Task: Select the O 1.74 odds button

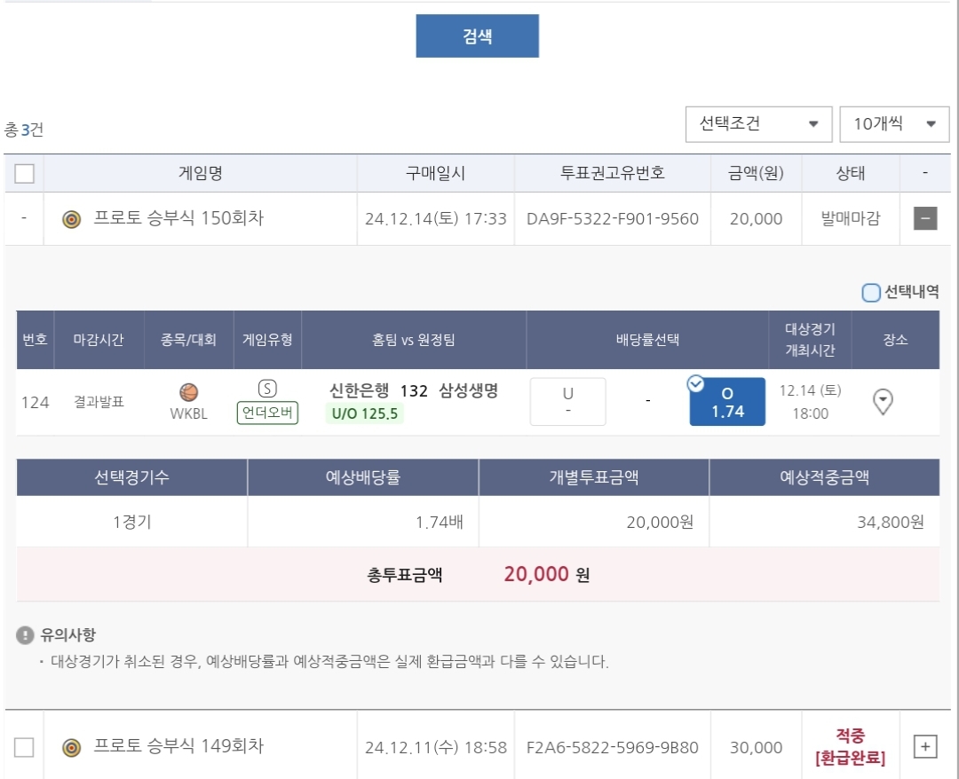Action: click(727, 403)
